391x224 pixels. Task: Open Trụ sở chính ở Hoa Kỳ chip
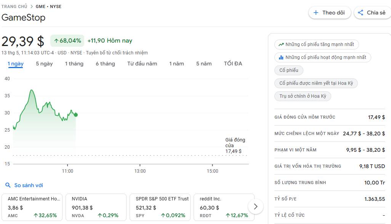(x=303, y=96)
